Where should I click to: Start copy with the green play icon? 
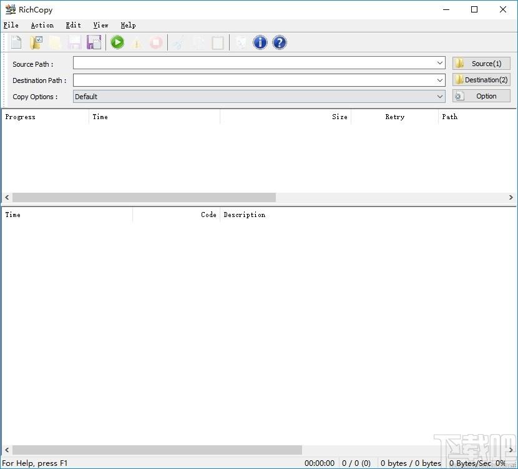117,42
